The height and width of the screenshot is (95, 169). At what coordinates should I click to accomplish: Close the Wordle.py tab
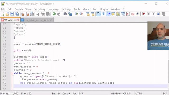[18, 20]
